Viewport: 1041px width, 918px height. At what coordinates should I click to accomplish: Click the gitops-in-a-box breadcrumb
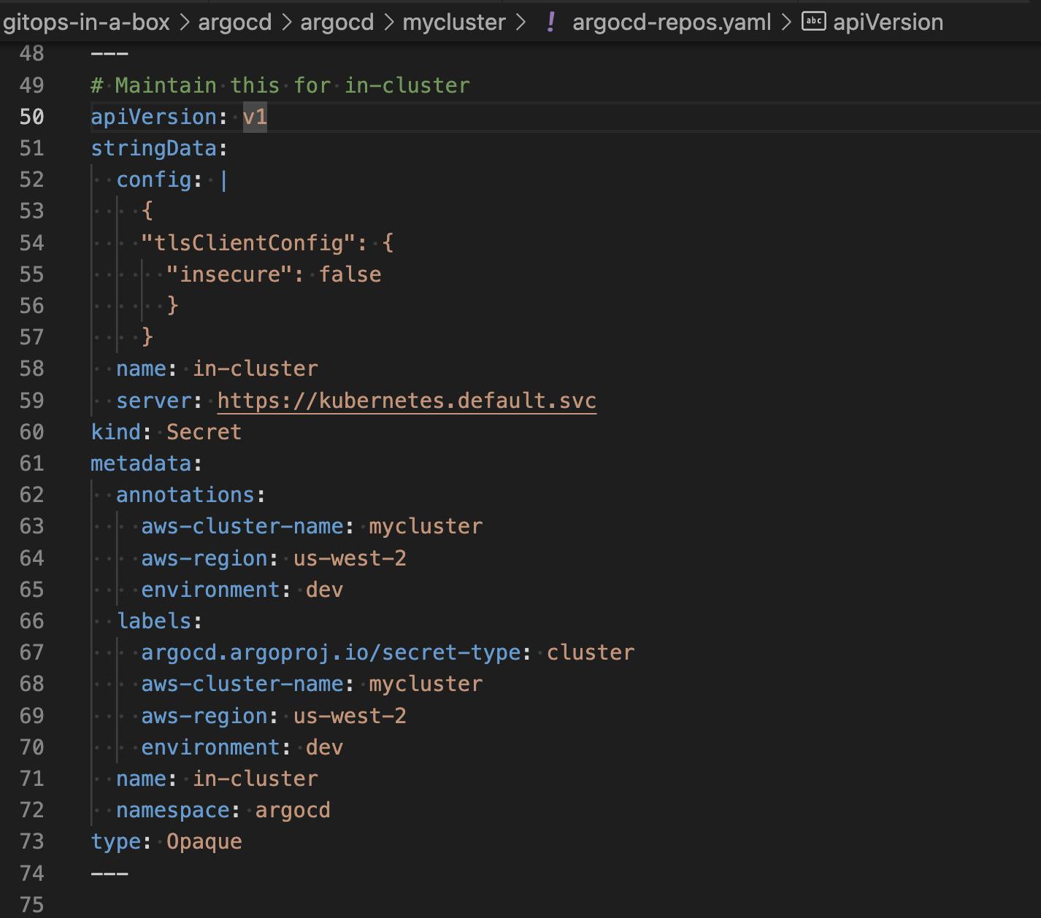pyautogui.click(x=86, y=23)
